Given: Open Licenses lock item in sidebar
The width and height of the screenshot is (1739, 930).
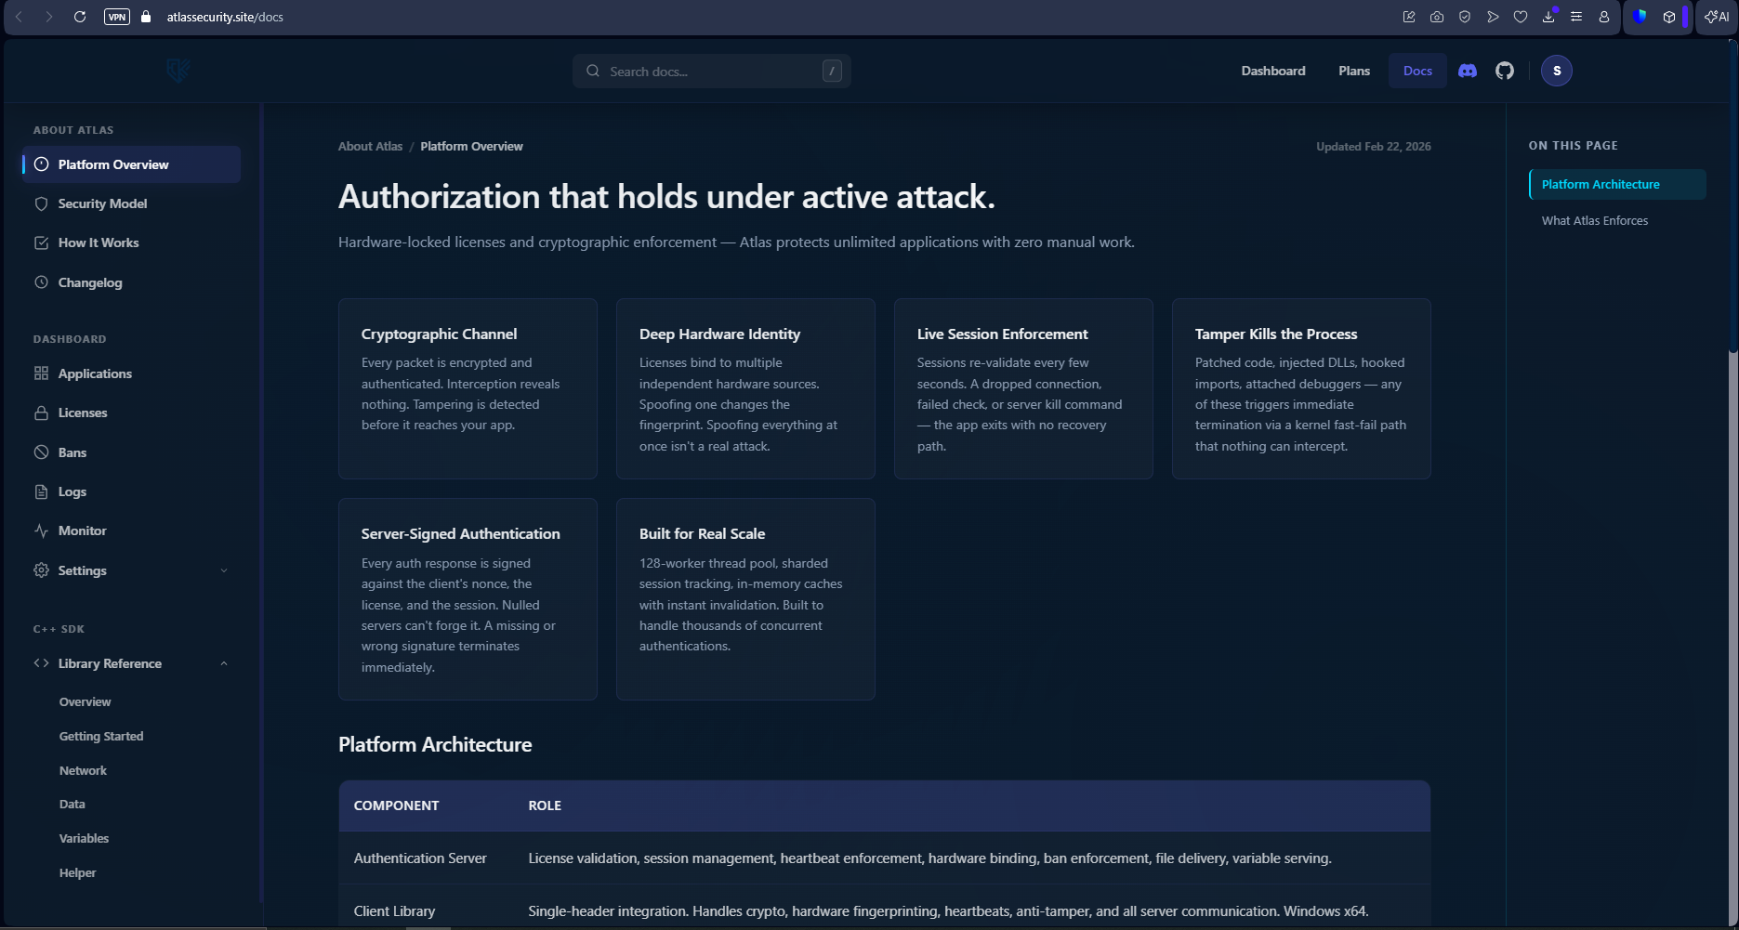Looking at the screenshot, I should pos(131,413).
